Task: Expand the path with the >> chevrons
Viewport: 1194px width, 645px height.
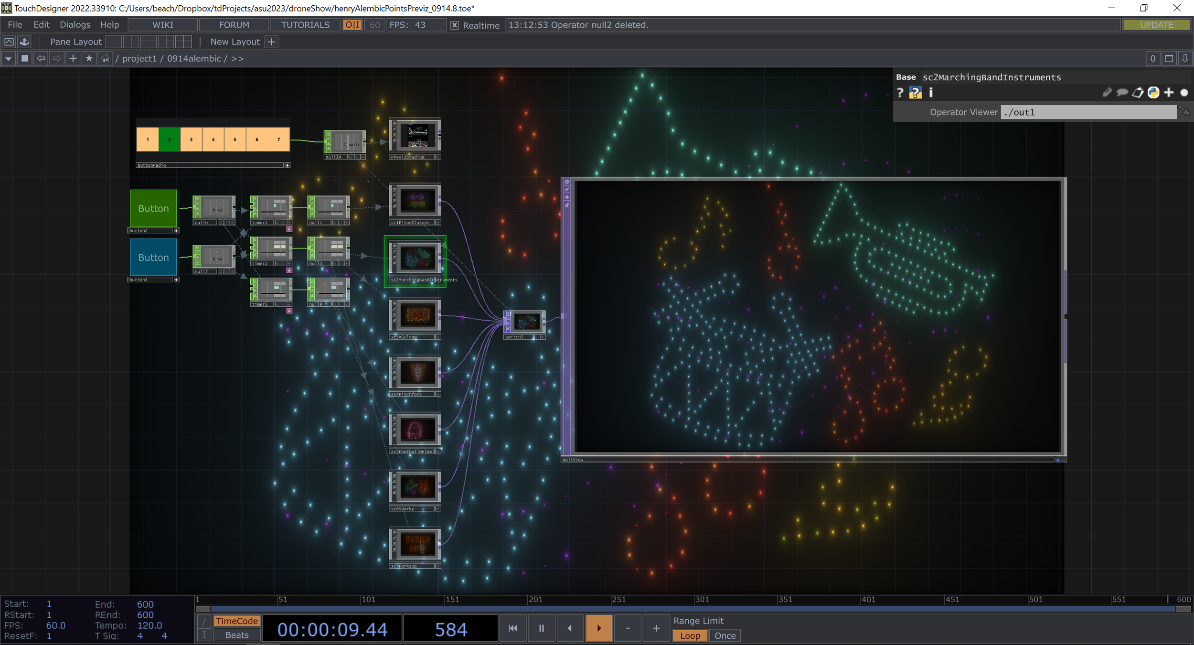Action: 237,59
